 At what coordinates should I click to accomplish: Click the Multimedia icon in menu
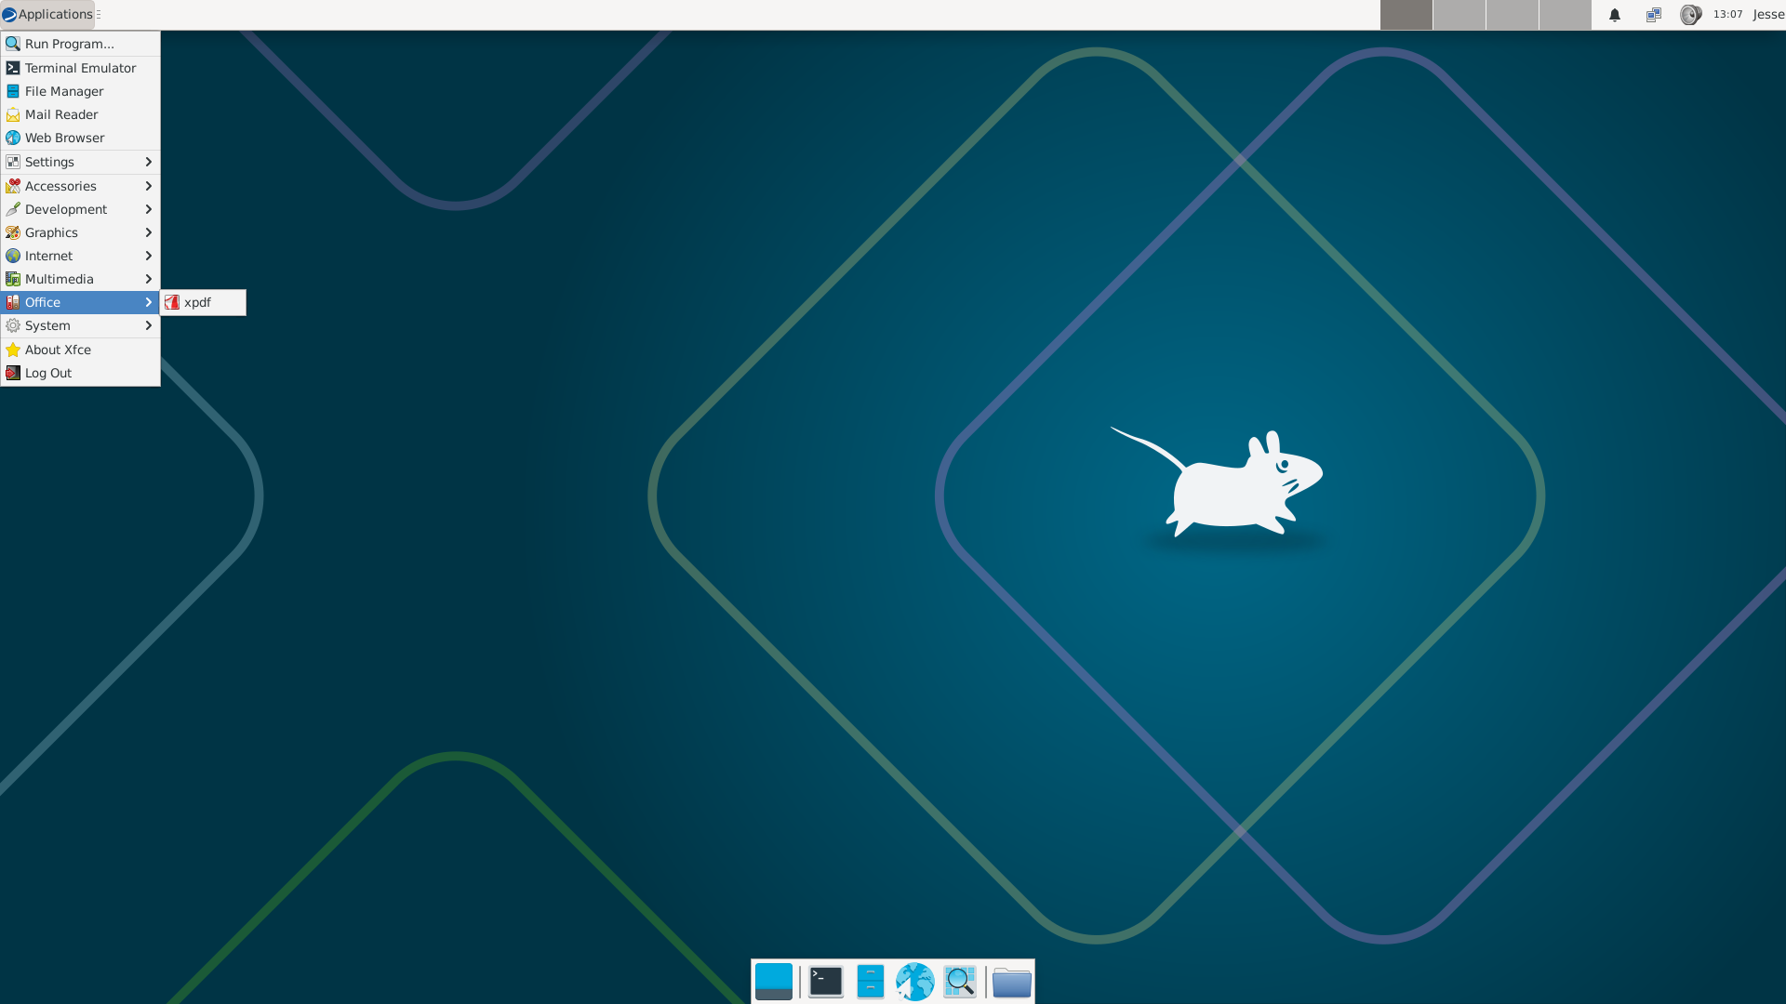[13, 279]
